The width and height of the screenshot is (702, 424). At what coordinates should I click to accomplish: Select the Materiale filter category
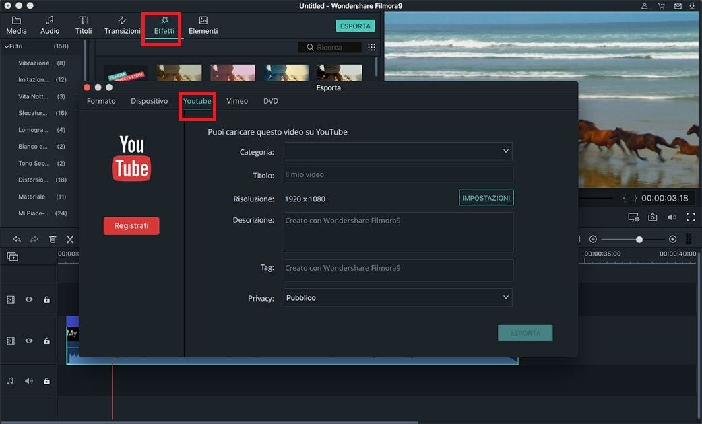[x=42, y=197]
